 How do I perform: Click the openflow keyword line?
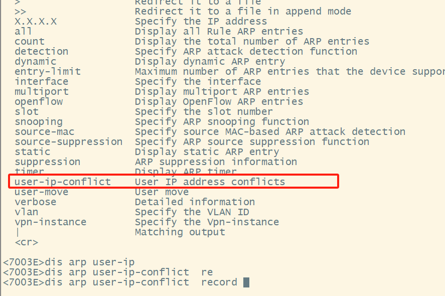pos(38,101)
